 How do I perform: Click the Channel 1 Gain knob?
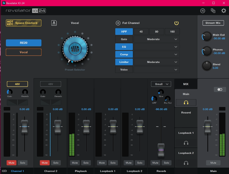[10, 92]
